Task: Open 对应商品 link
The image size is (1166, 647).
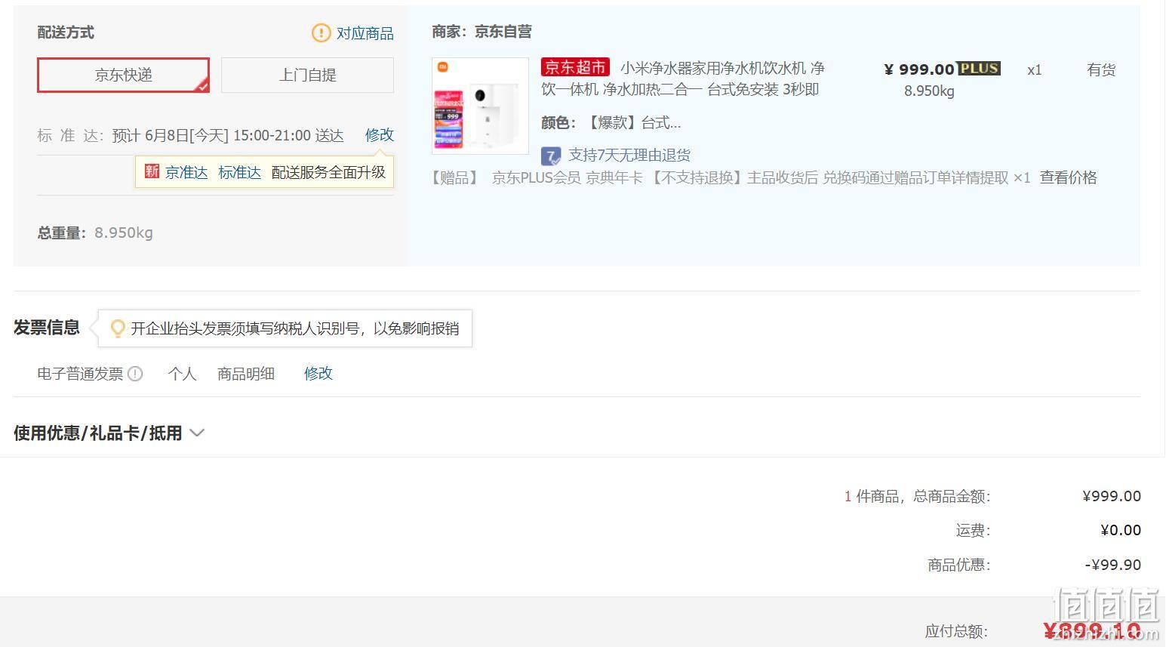Action: coord(365,33)
